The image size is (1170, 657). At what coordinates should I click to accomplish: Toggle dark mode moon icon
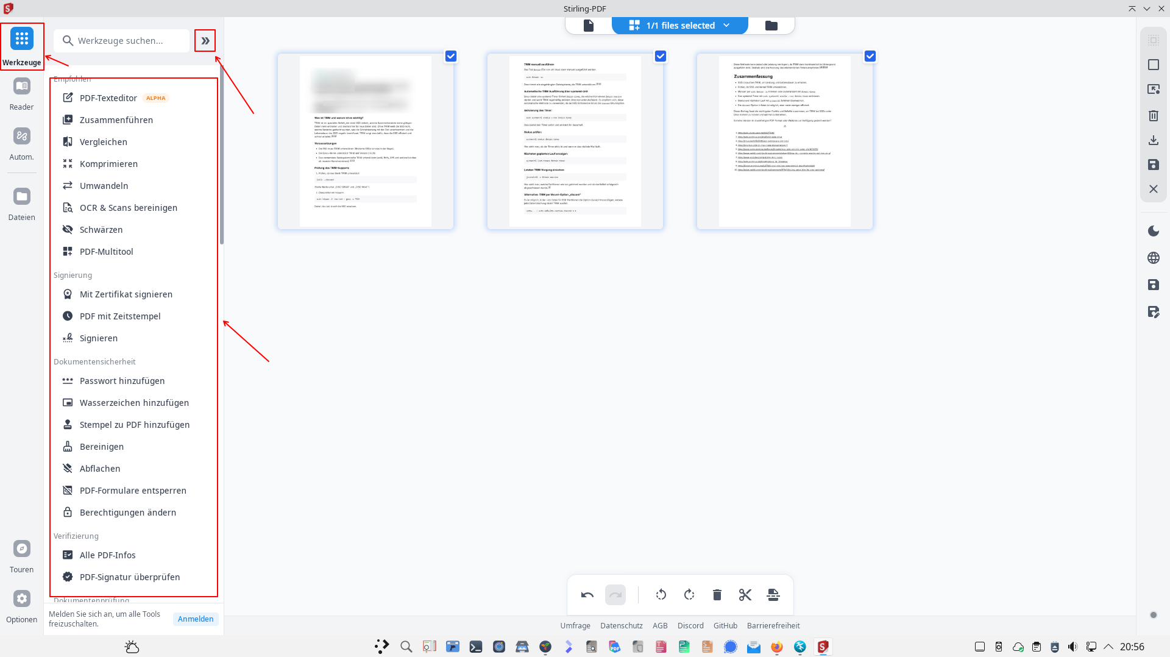point(1153,231)
